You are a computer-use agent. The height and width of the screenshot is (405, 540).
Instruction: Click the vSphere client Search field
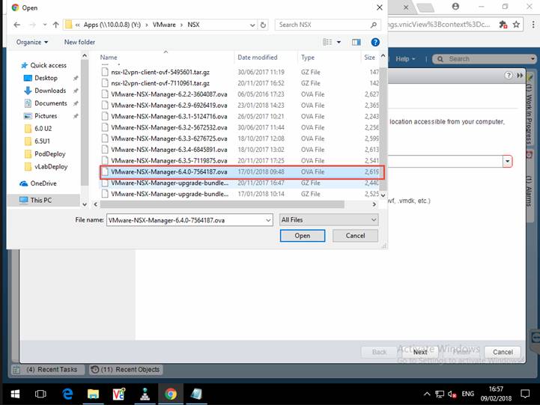click(x=484, y=59)
